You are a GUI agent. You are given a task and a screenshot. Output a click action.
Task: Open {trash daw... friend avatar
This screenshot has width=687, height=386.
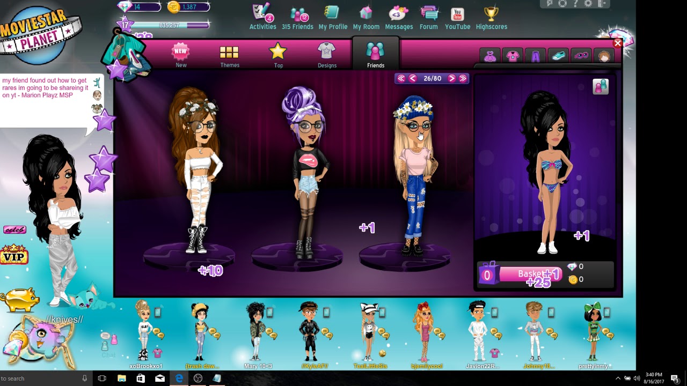pyautogui.click(x=200, y=331)
